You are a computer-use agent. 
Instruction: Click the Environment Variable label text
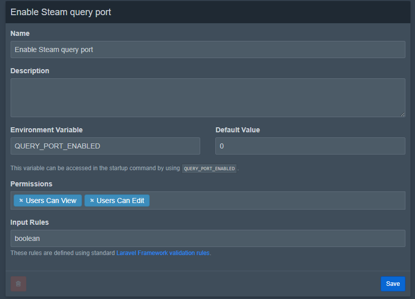point(47,129)
